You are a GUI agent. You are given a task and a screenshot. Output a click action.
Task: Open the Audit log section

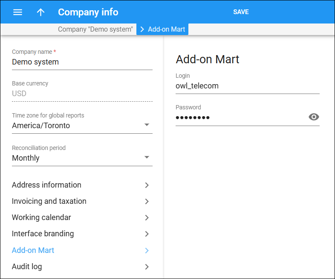point(81,267)
